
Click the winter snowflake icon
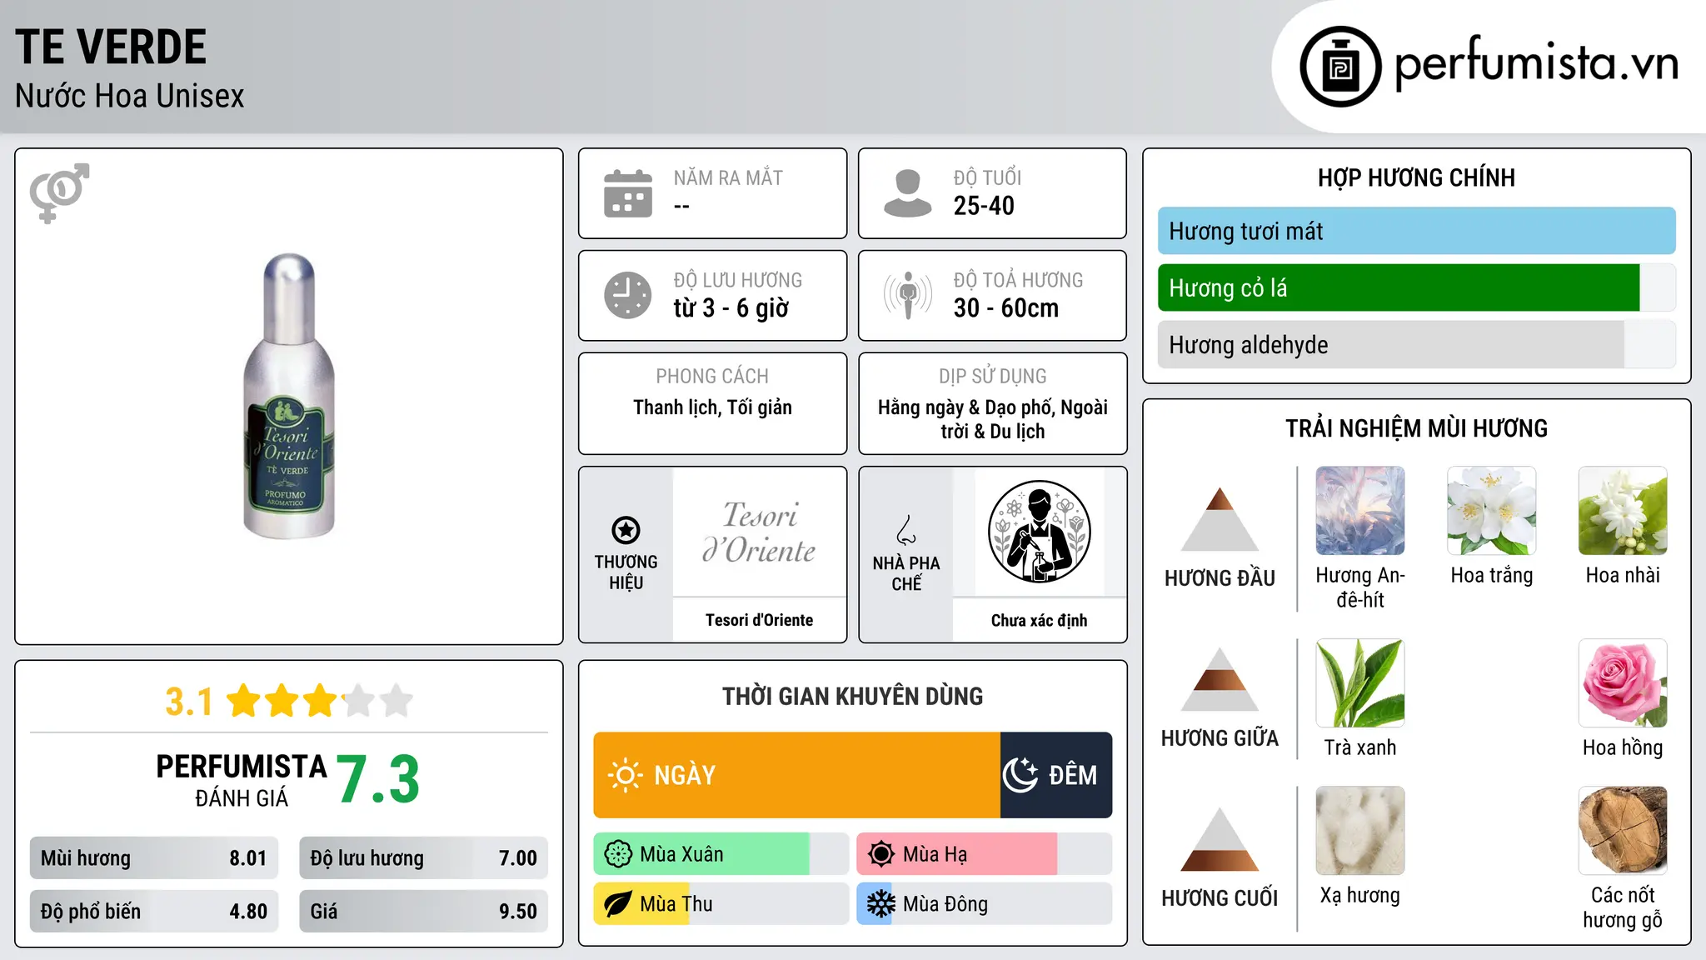click(x=881, y=904)
